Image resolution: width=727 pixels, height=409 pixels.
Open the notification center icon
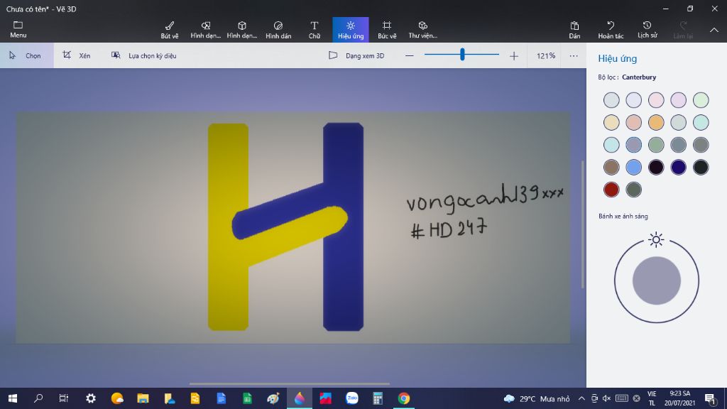coord(710,399)
